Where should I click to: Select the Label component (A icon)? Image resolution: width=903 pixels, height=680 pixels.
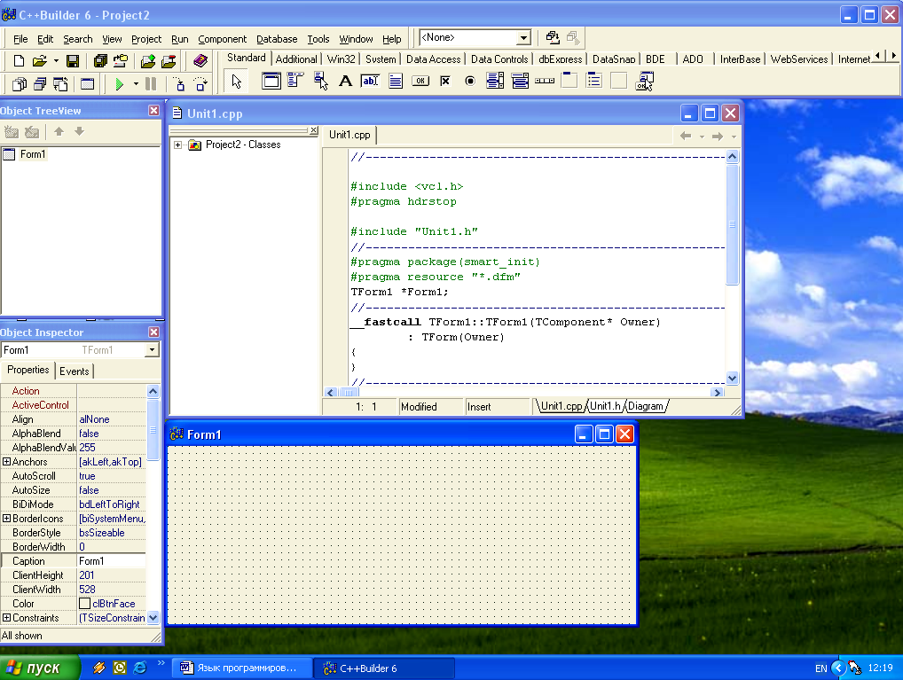pos(345,82)
